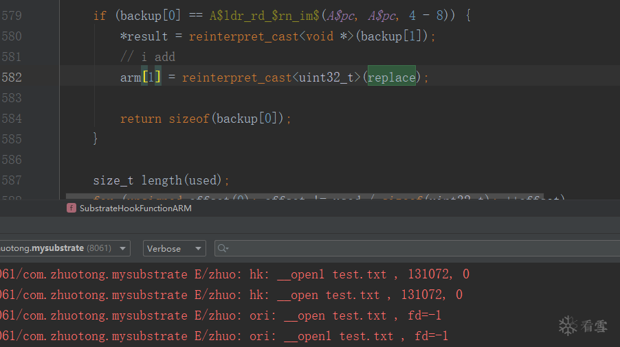Image resolution: width=620 pixels, height=347 pixels.
Task: Click the highlighted 'replace' argument
Action: tap(391, 77)
